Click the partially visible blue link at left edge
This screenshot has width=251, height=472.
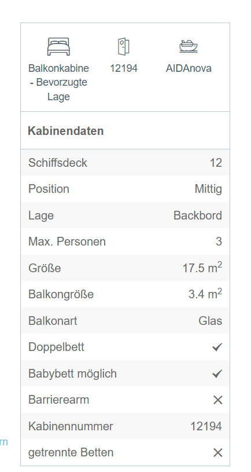tap(3, 442)
